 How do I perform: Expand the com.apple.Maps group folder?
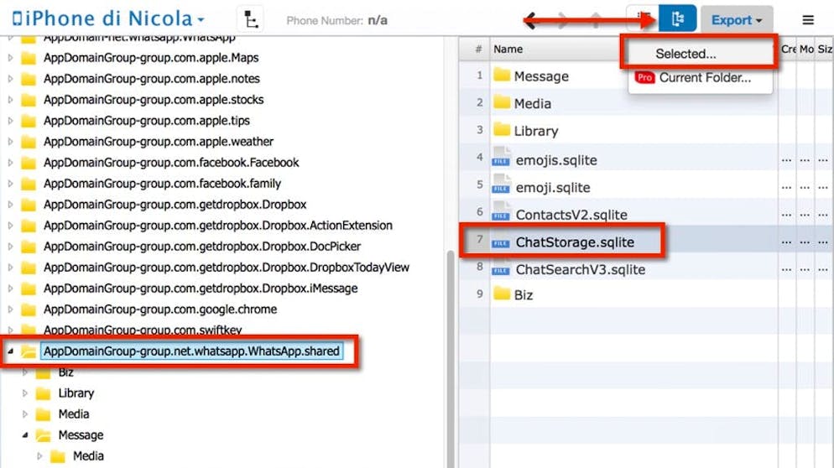(11, 57)
